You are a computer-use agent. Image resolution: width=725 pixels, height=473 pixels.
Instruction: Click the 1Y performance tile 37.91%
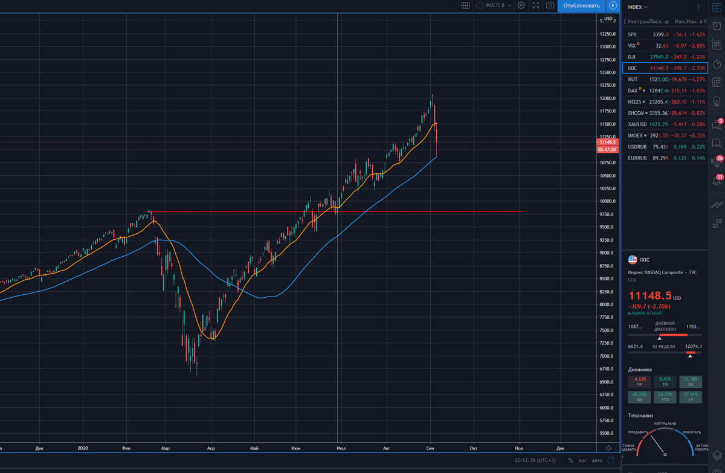(x=691, y=396)
